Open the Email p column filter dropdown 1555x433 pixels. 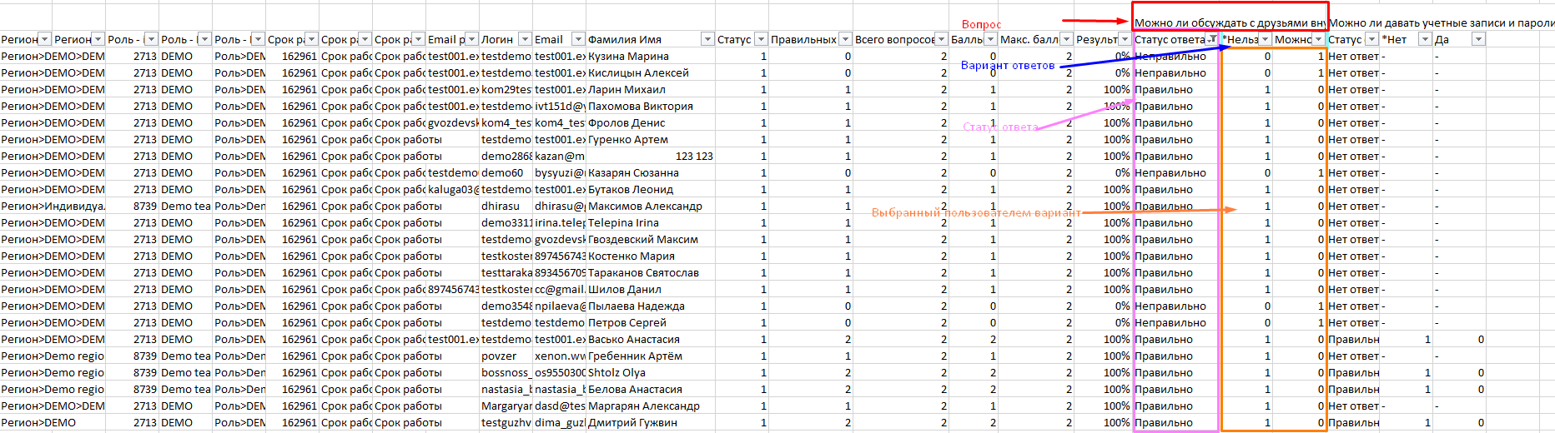(x=471, y=39)
